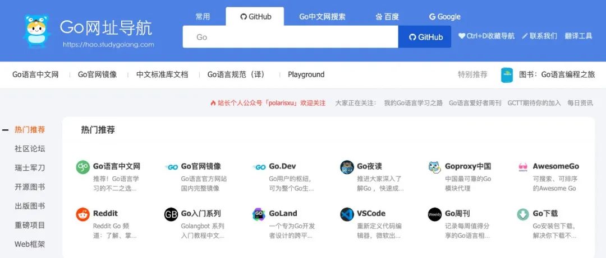This screenshot has height=258, width=606.
Task: Open the Go语言中文网 card icon
Action: [x=82, y=167]
